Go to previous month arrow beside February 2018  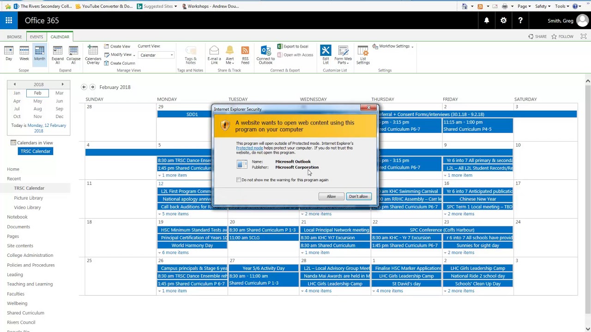point(84,87)
